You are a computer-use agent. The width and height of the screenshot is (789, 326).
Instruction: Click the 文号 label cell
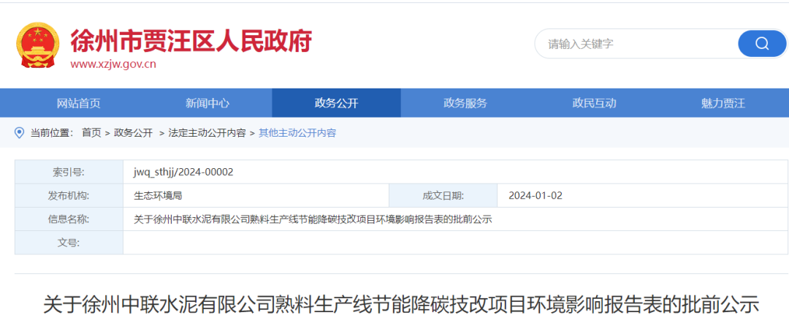pos(69,243)
